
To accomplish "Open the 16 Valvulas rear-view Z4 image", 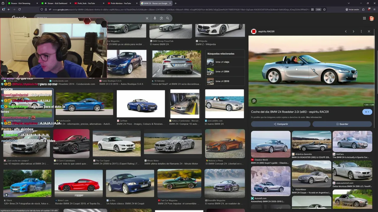I will [x=177, y=64].
